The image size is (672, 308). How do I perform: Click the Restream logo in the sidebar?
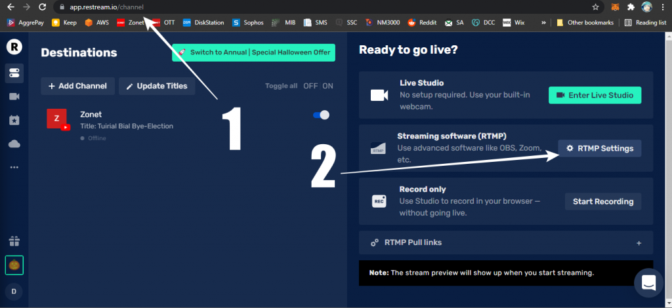pos(14,47)
